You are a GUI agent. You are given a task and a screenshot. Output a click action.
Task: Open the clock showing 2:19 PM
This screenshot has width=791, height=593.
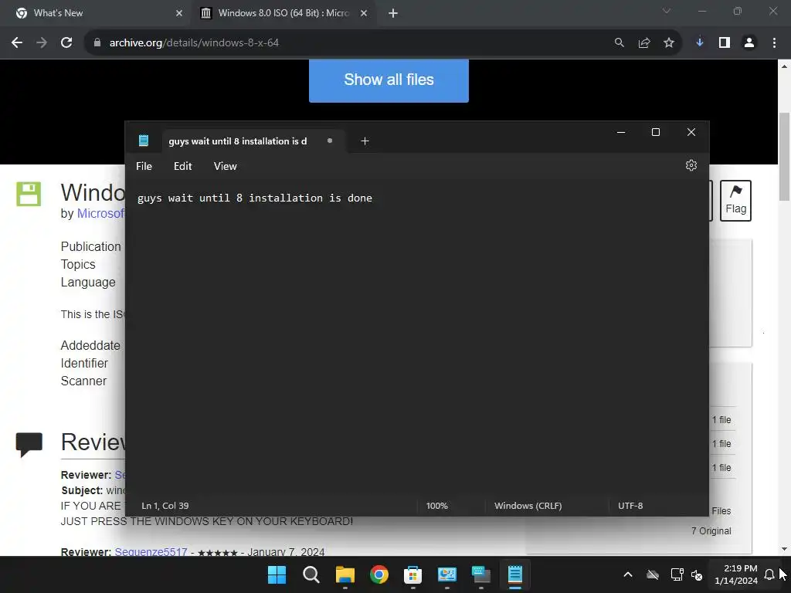tap(735, 574)
